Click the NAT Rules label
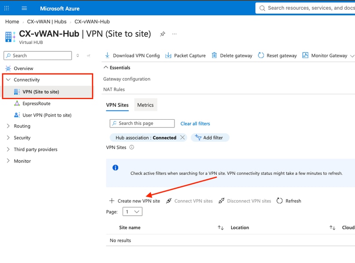Viewport: 355px width, 263px height. [114, 89]
